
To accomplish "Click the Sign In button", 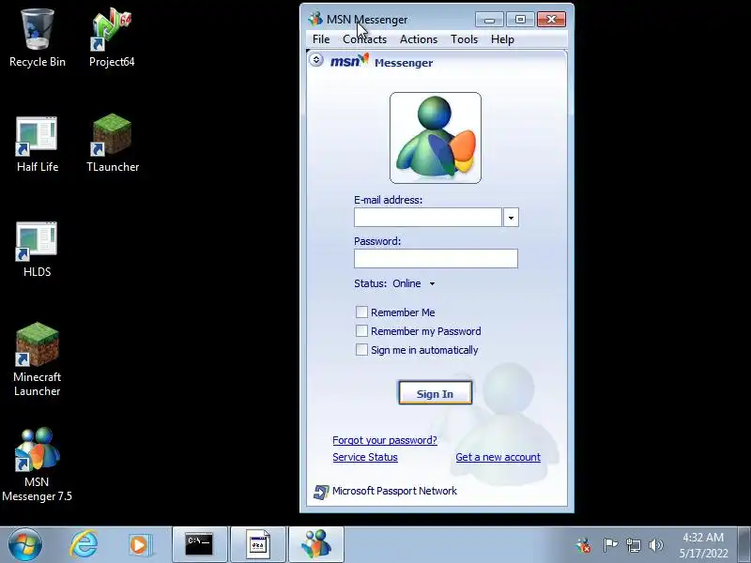I will click(x=435, y=393).
